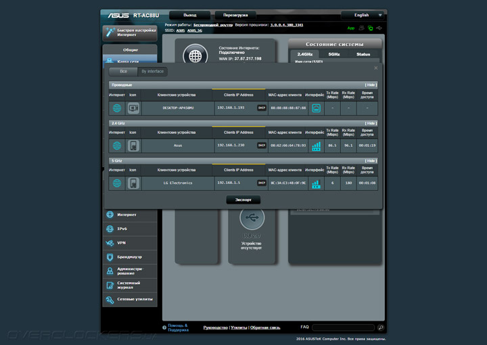This screenshot has height=345, width=487.
Task: Click the device type icon for DESKTOP-AP4S0MU
Action: pos(133,108)
